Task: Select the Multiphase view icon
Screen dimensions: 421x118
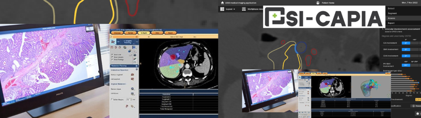Action: pos(244,9)
